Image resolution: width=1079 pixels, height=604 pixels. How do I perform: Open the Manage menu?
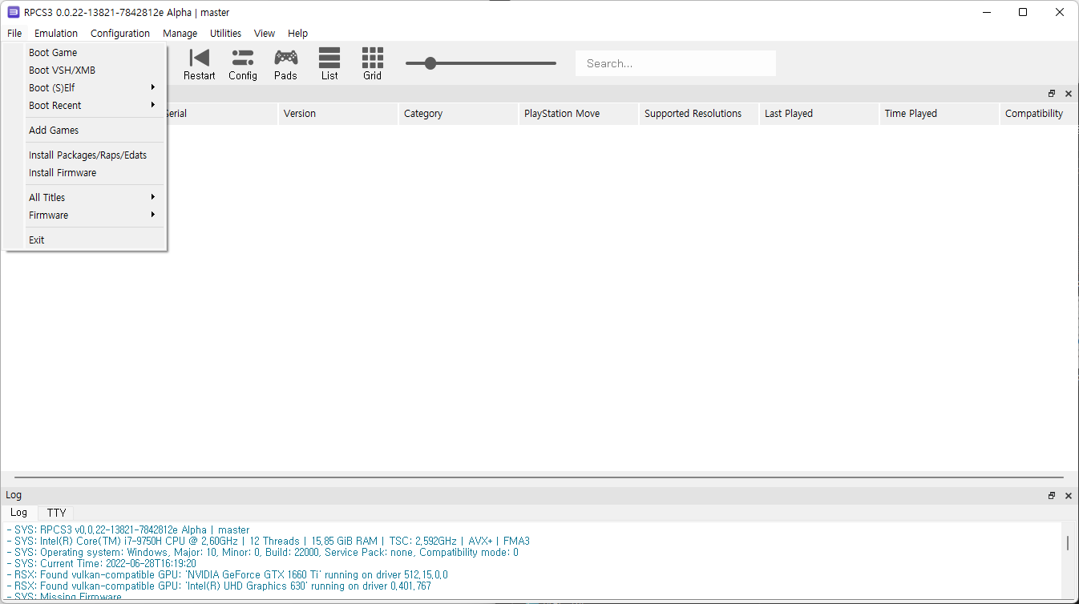[180, 34]
